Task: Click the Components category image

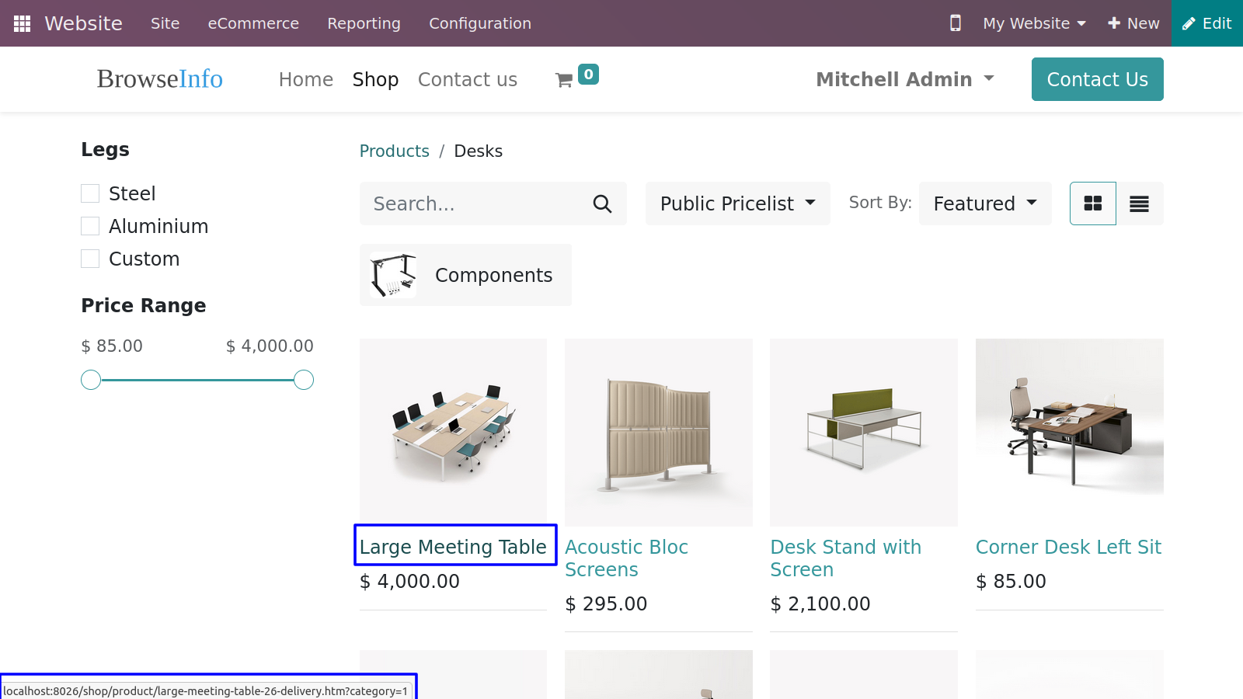Action: [393, 275]
